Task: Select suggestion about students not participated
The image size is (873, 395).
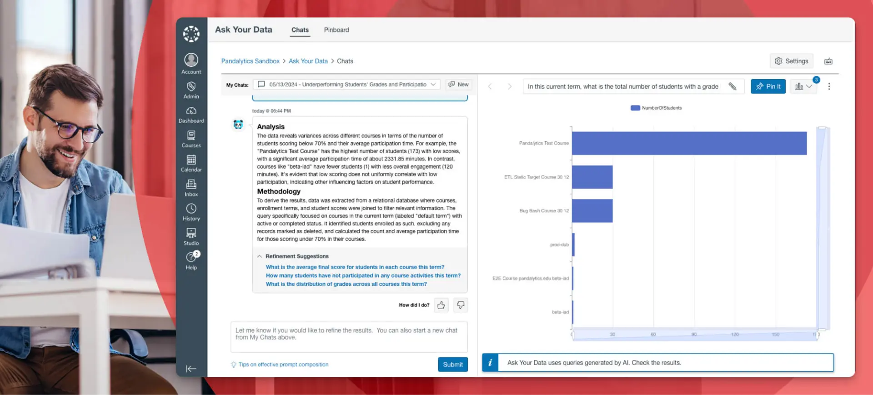Action: coord(363,275)
